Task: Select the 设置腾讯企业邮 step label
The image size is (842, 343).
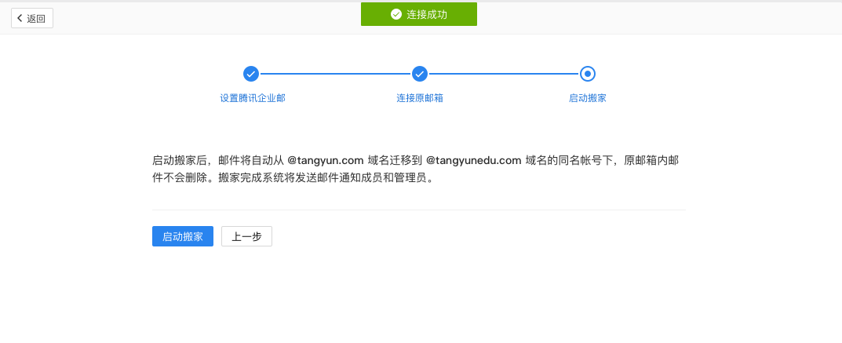Action: [253, 98]
